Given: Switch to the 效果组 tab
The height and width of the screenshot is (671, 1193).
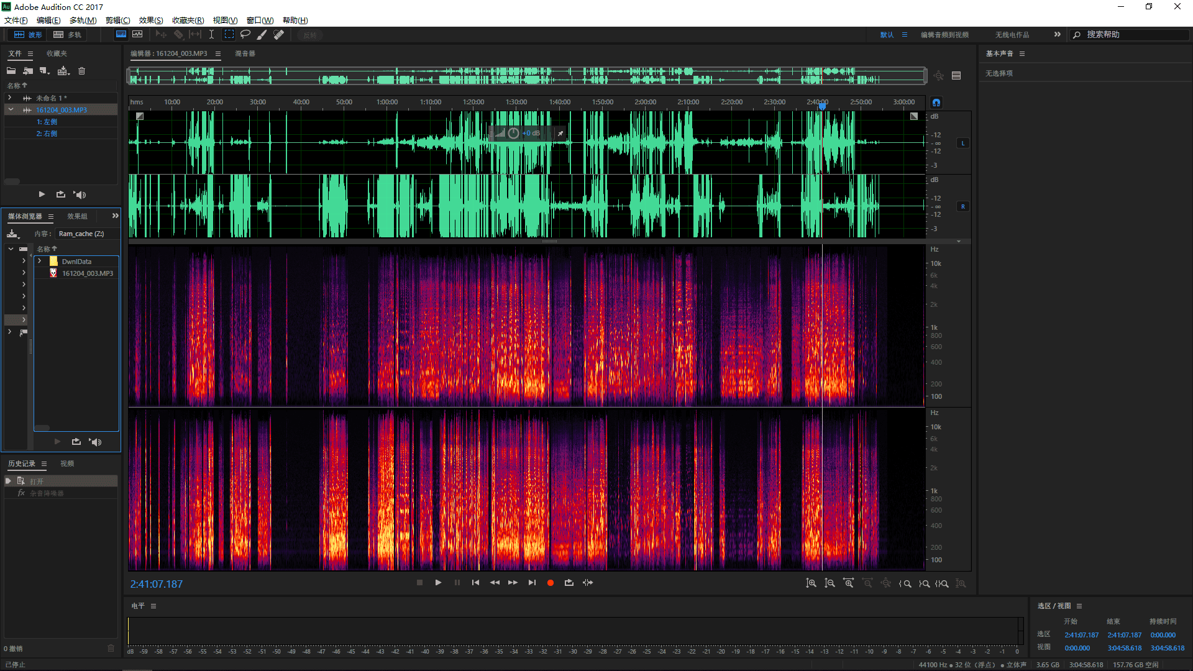Looking at the screenshot, I should pyautogui.click(x=77, y=216).
